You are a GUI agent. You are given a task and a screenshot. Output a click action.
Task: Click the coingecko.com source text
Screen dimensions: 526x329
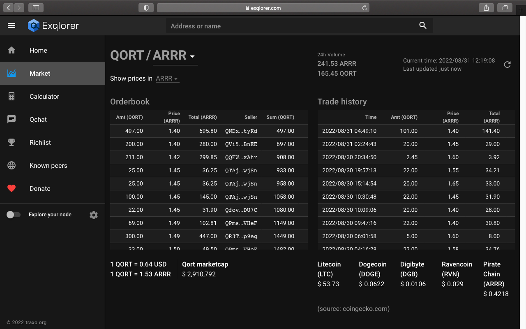click(353, 308)
